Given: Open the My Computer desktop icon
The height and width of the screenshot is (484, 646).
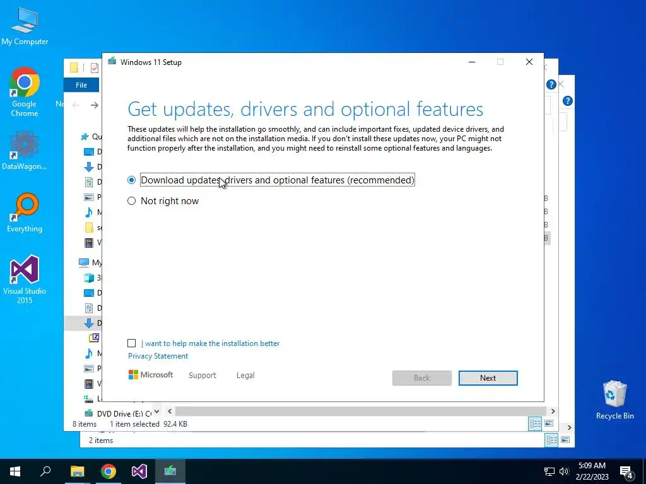Looking at the screenshot, I should pos(25,26).
